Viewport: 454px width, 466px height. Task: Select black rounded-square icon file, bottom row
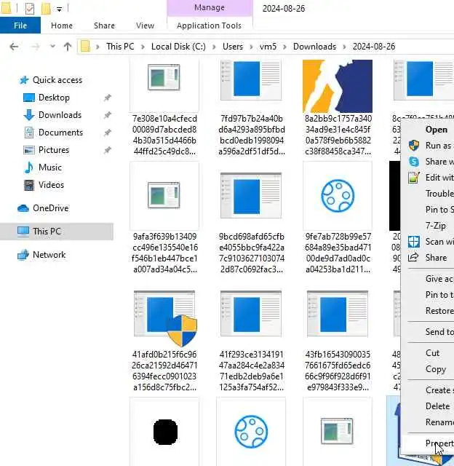(165, 432)
